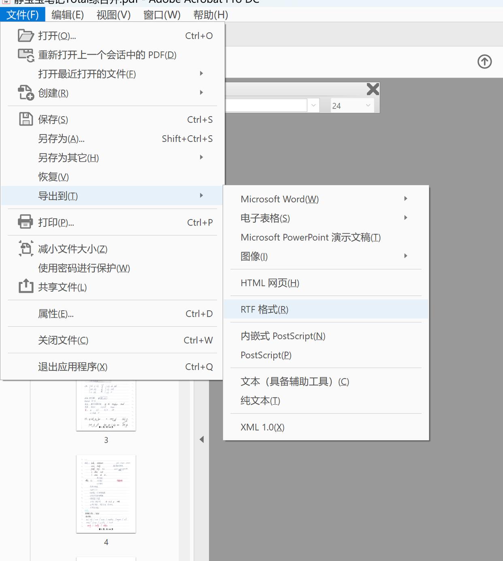Expand the Microsoft Word(W) submenu arrow

[405, 198]
